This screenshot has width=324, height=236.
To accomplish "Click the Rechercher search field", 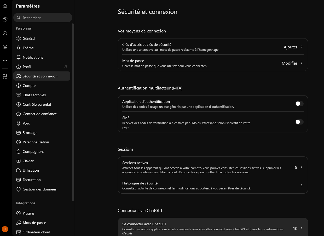I will coord(43,18).
